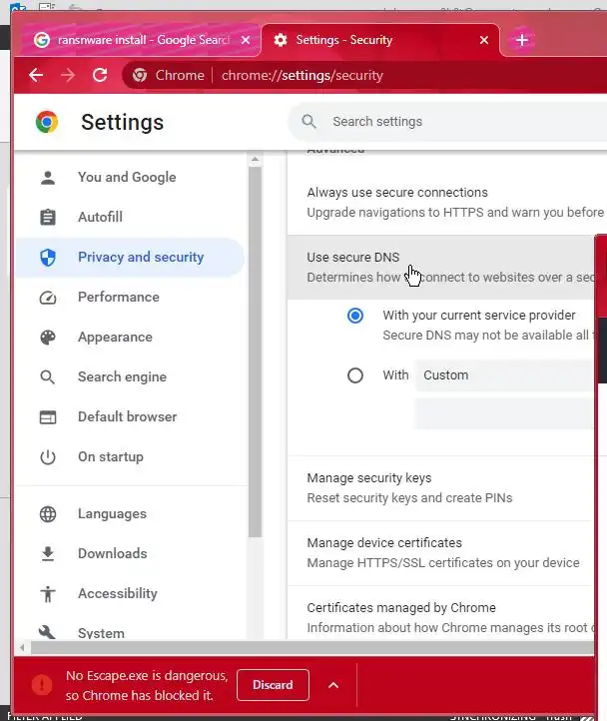
Task: Click the chrome://settings/security address bar
Action: 363,75
